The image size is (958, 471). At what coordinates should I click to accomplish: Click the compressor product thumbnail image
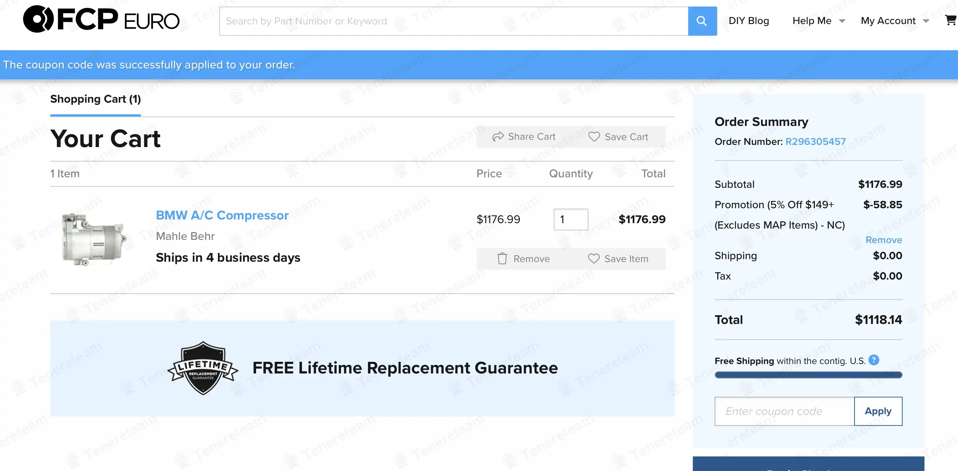coord(94,239)
